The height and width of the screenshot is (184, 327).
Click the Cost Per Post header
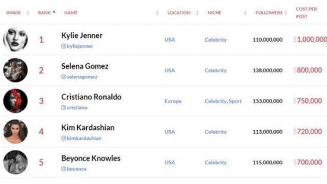pyautogui.click(x=306, y=13)
